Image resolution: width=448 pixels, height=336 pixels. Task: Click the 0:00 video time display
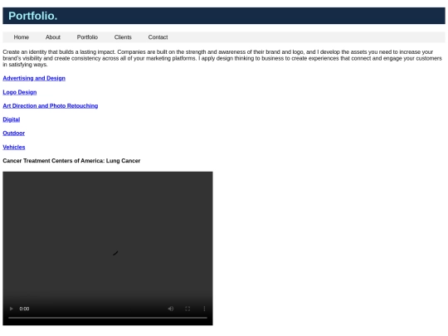click(x=24, y=309)
